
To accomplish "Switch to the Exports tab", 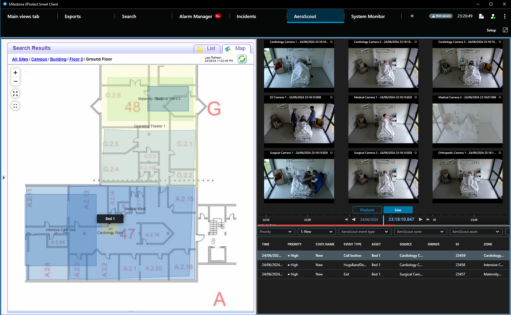I will coord(73,16).
